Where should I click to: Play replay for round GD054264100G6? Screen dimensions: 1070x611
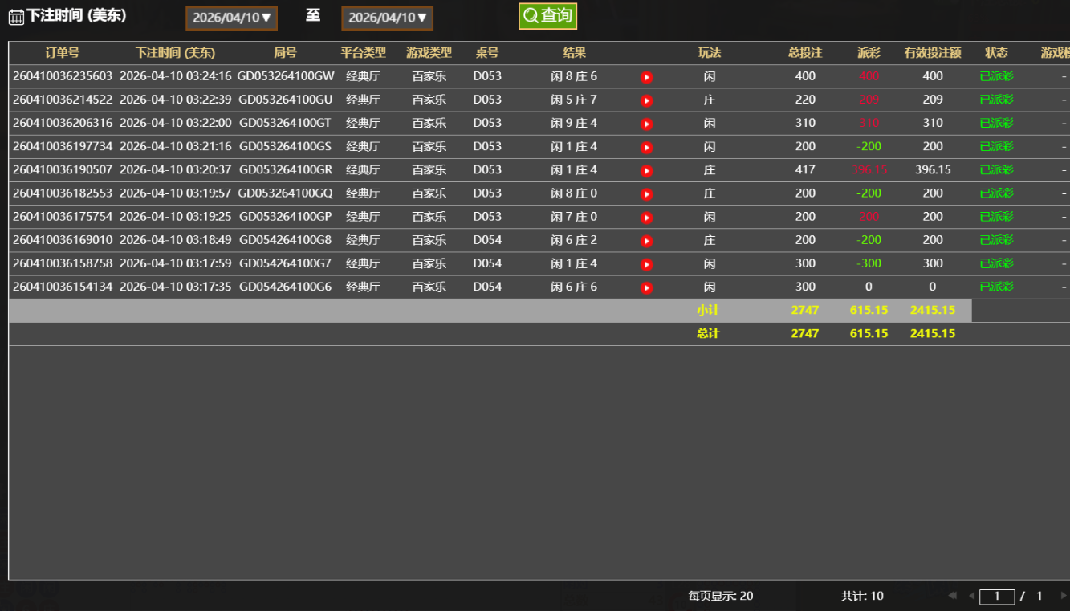click(x=646, y=287)
